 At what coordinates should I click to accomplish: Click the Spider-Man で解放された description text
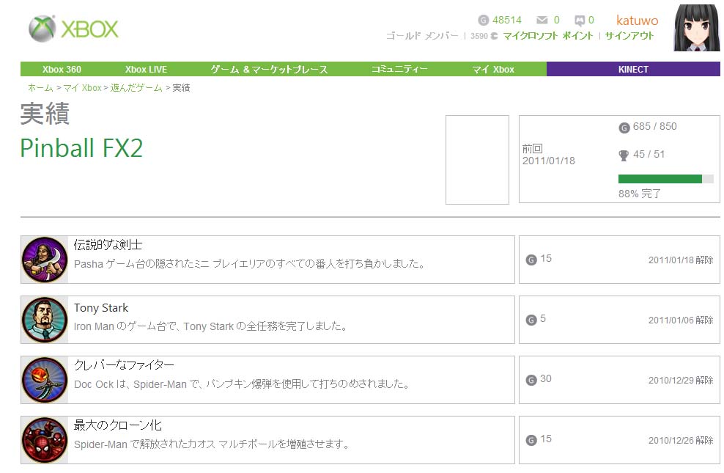212,444
